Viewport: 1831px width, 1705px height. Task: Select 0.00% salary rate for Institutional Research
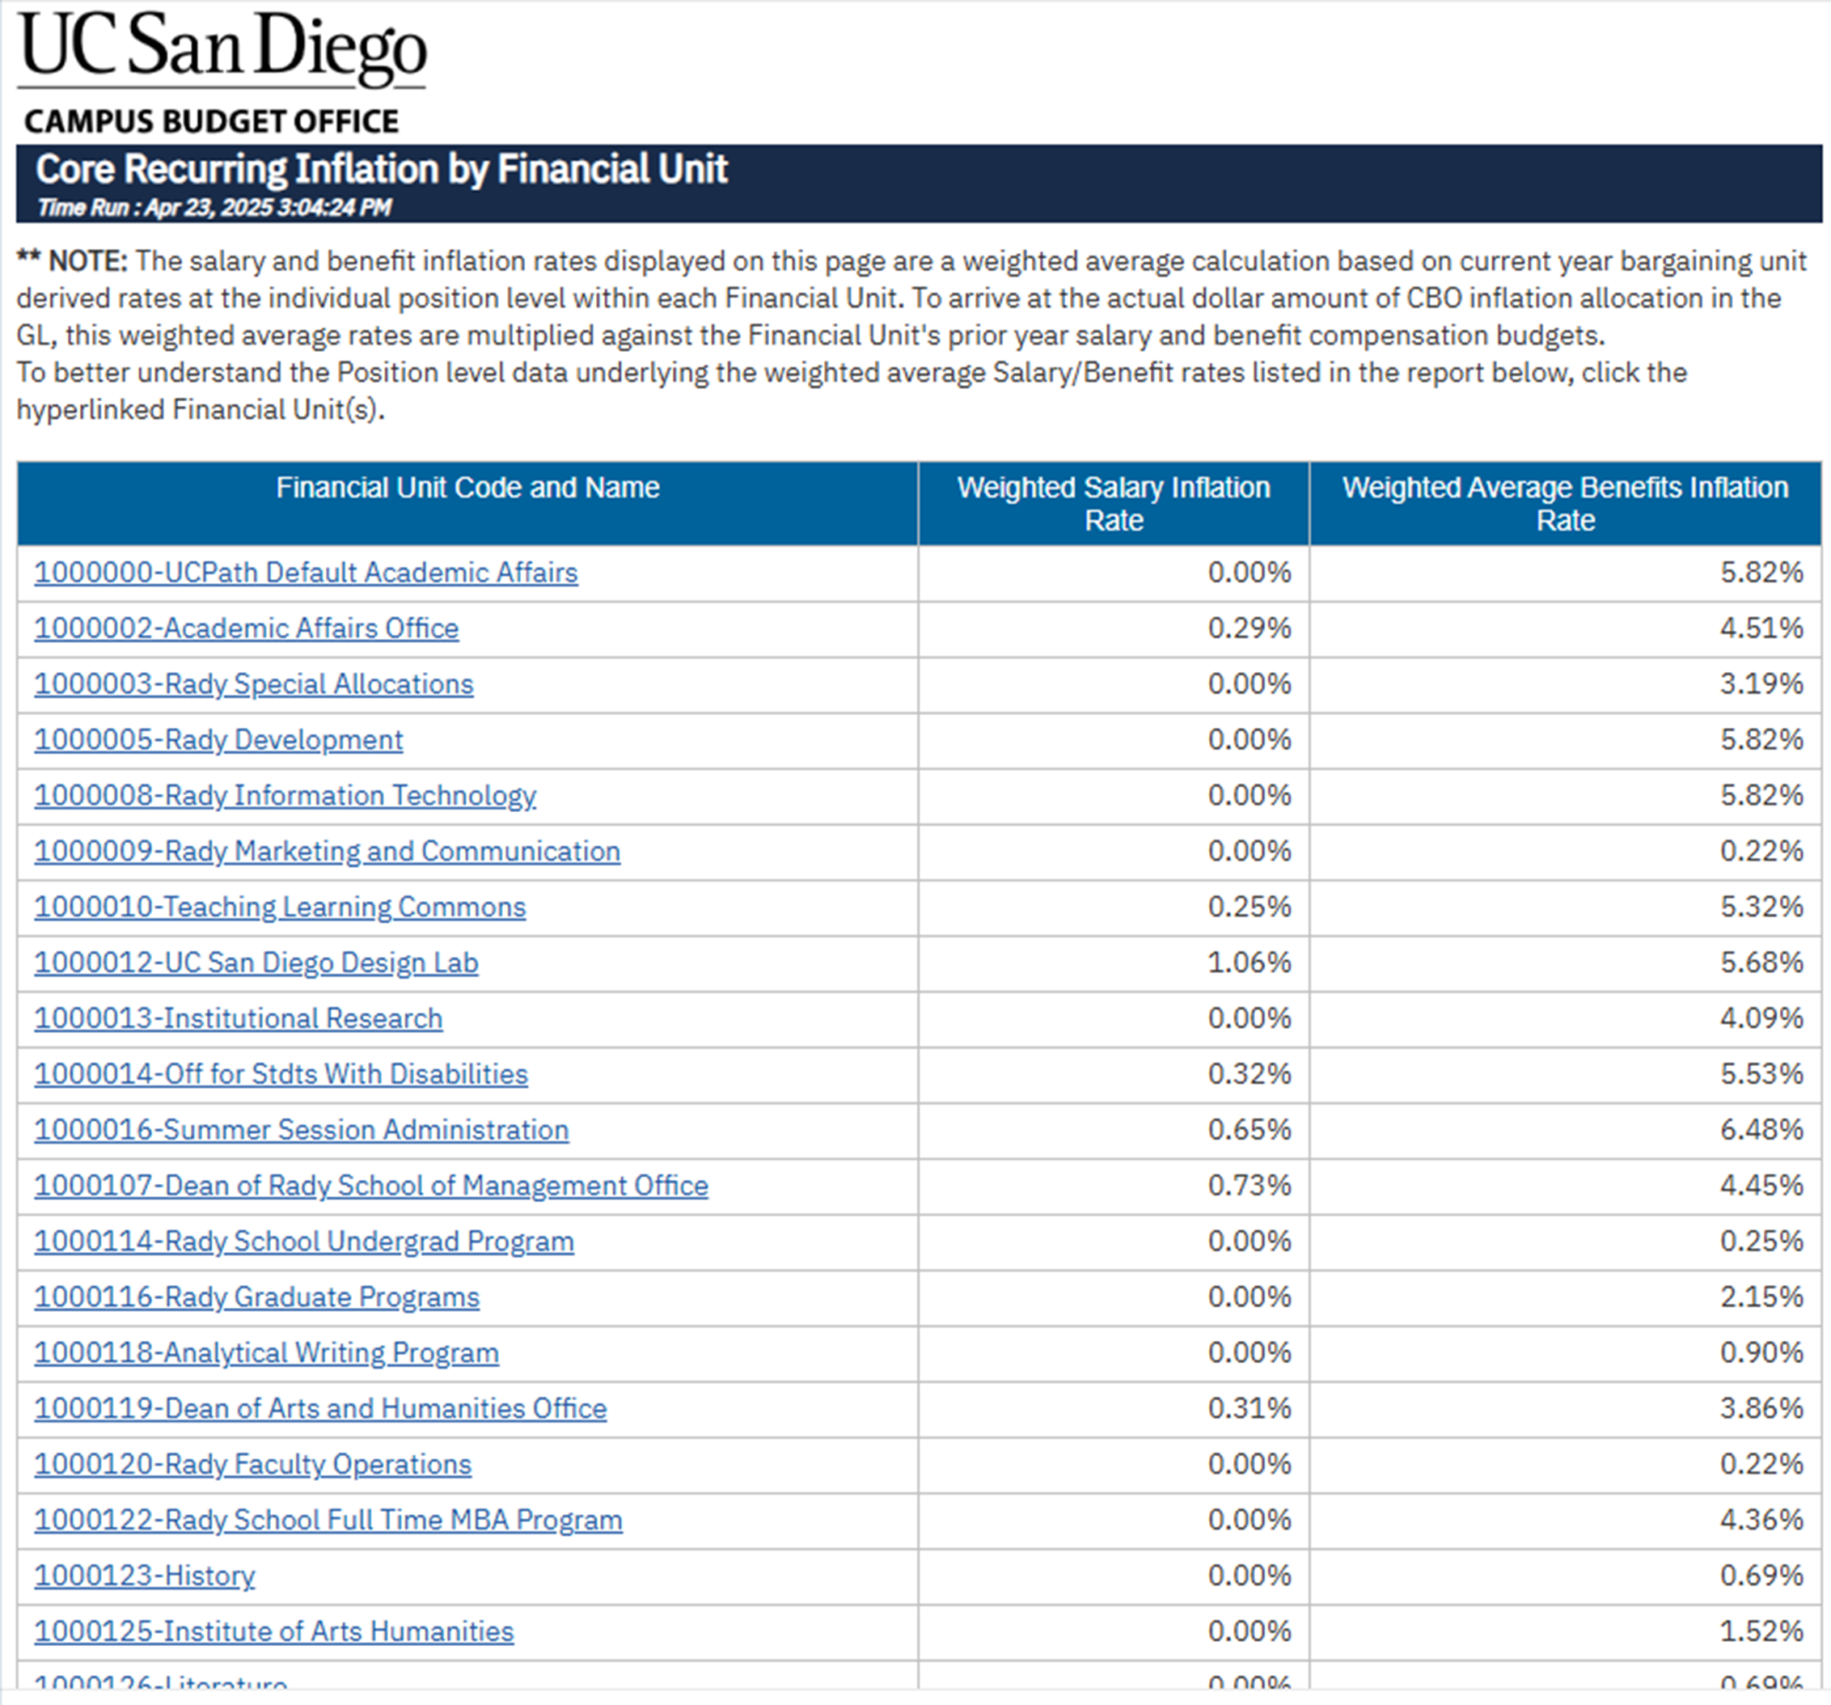point(1249,1019)
